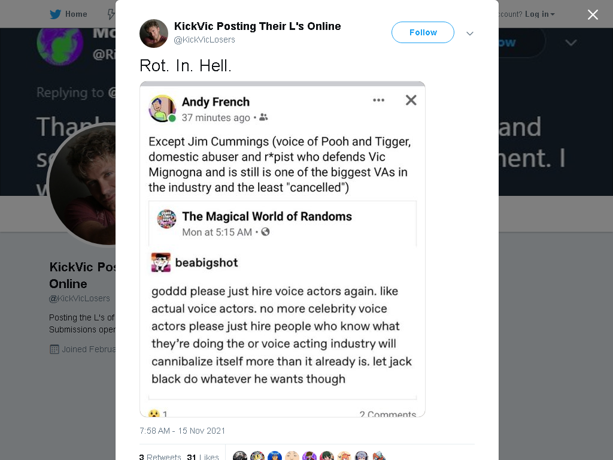Screen dimensions: 613x460
Task: Go to the Home tab in the top bar
Action: pos(68,14)
